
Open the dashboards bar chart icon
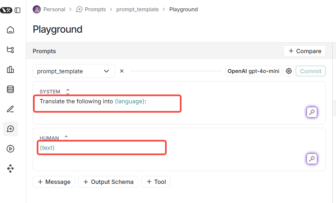tap(11, 69)
